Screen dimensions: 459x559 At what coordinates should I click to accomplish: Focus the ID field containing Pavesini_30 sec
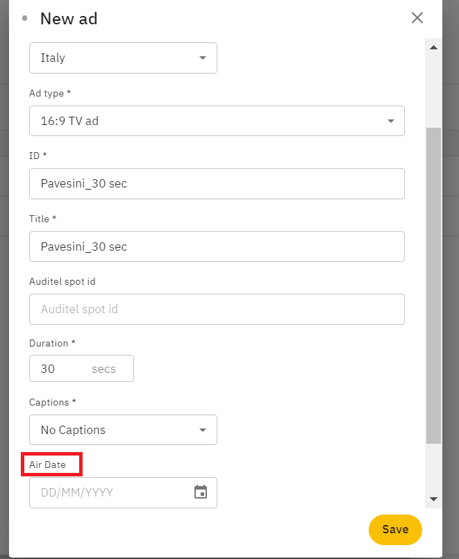(217, 184)
